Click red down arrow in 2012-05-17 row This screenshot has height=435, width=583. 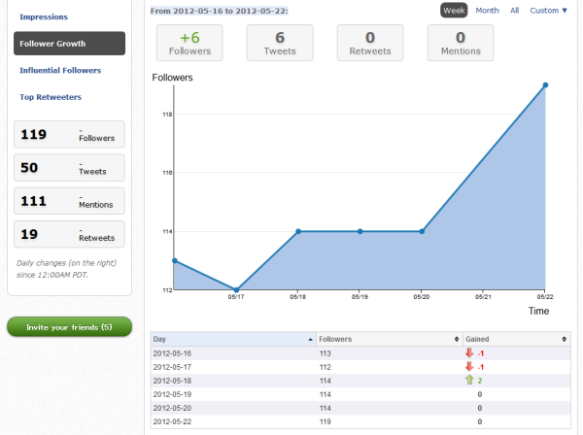469,366
